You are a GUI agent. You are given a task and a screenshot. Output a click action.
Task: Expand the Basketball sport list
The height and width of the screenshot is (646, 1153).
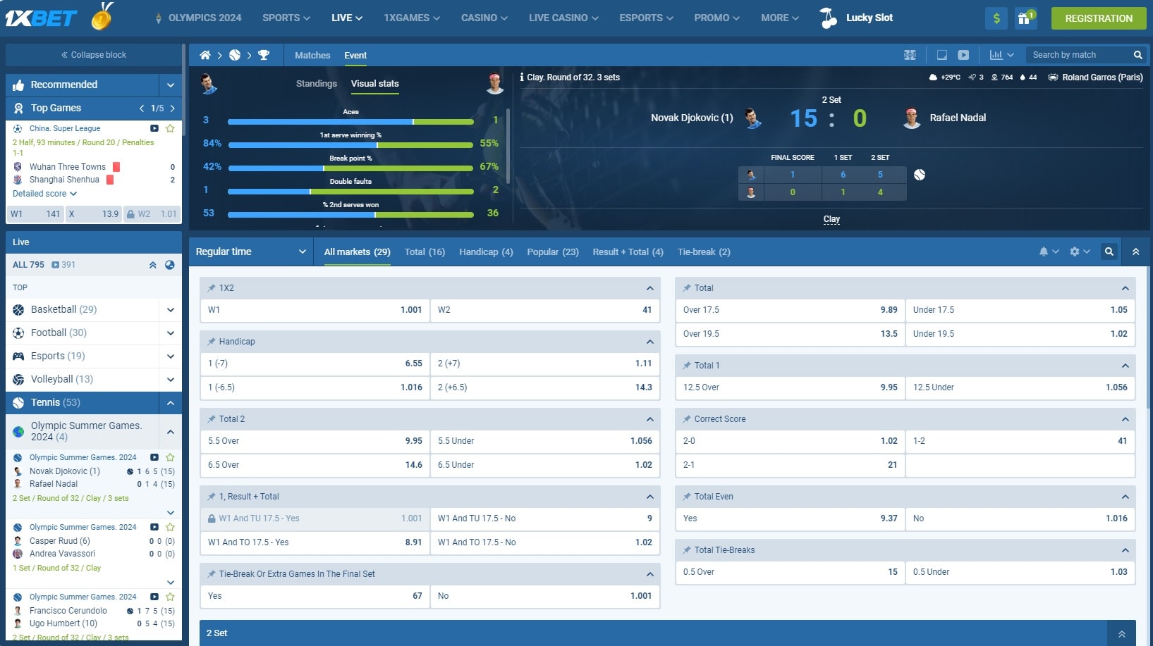pyautogui.click(x=170, y=309)
